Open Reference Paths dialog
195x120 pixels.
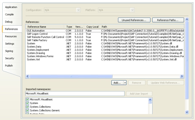pyautogui.click(x=168, y=20)
